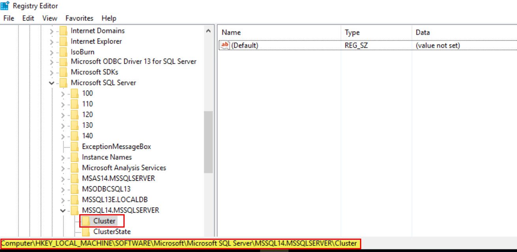This screenshot has width=517, height=252.
Task: Click the Instance Names folder icon
Action: pyautogui.click(x=75, y=157)
